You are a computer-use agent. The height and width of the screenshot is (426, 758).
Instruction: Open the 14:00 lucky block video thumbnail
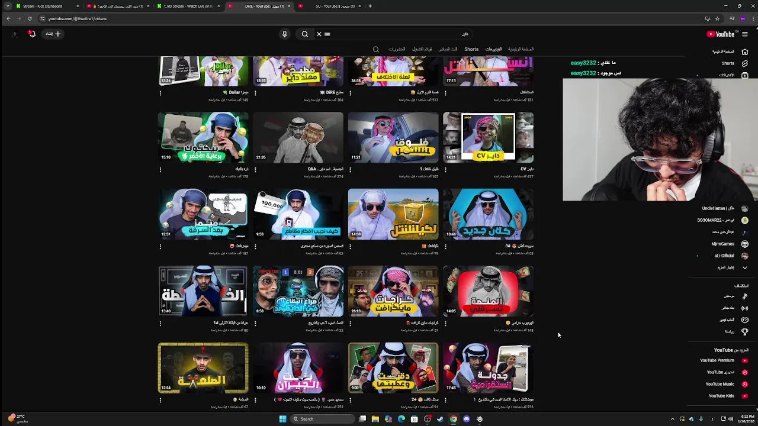point(393,214)
